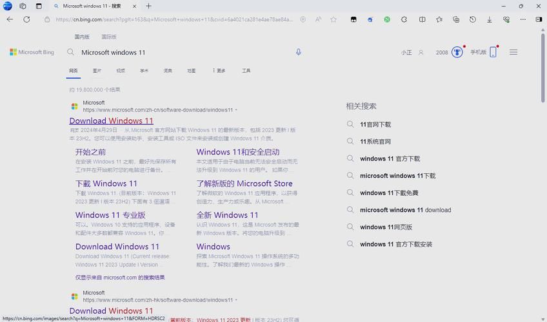
Task: Toggle the Split screen icon
Action: [x=422, y=19]
